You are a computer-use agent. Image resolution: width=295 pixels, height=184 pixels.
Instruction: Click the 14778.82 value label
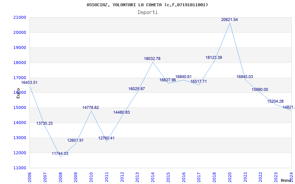91,107
